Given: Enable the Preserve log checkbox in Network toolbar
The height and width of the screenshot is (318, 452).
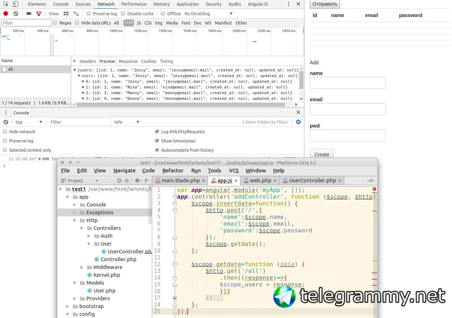Looking at the screenshot, I should coord(88,14).
